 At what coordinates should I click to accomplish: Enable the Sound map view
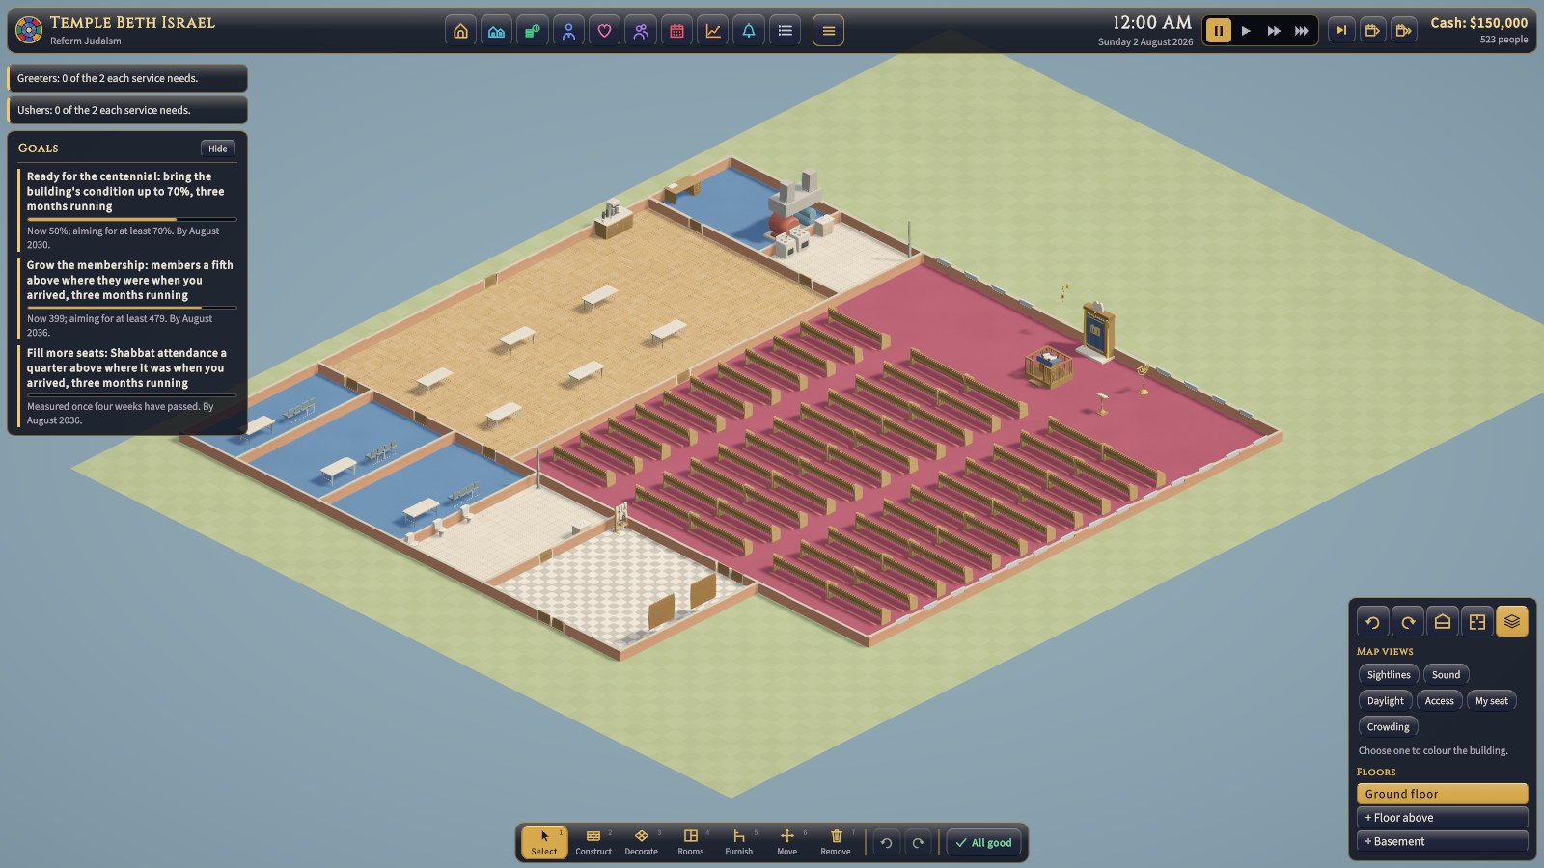coord(1446,675)
